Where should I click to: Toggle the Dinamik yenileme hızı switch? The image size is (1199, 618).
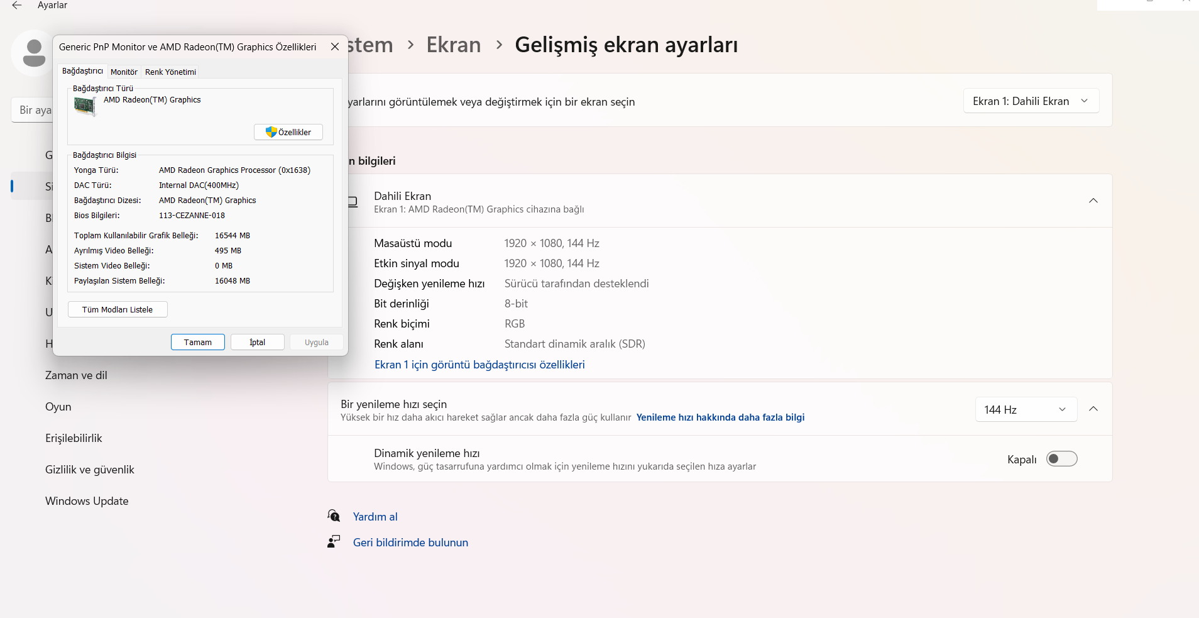[1061, 459]
